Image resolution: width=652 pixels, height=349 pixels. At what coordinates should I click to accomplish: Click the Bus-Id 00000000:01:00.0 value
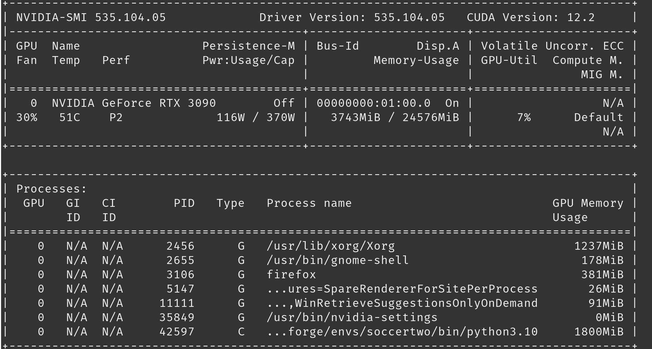(373, 103)
